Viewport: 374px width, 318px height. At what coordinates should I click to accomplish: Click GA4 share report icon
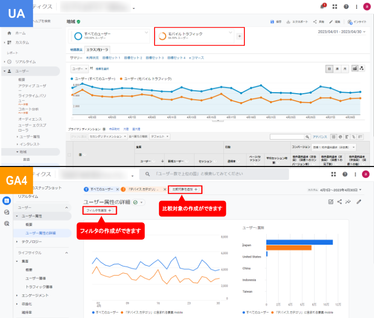339,202
